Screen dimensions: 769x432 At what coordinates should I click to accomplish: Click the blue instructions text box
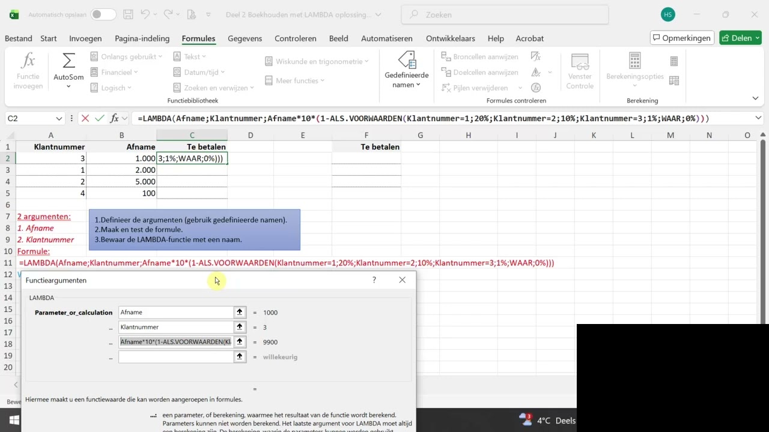coord(194,230)
